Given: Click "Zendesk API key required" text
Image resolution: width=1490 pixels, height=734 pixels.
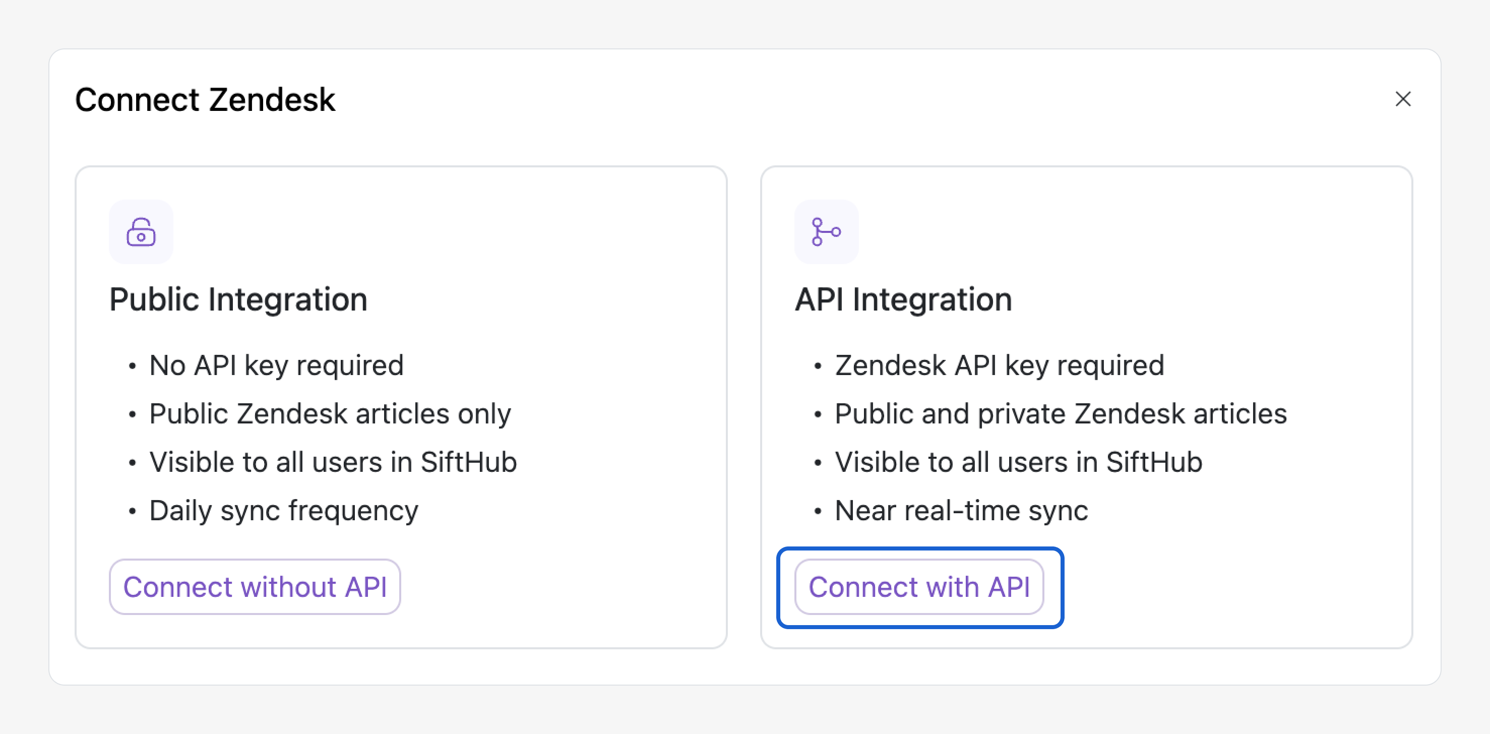Looking at the screenshot, I should 999,365.
